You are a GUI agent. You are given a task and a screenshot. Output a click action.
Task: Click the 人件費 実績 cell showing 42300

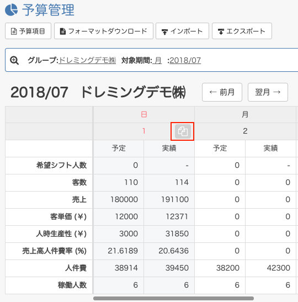tap(270, 268)
